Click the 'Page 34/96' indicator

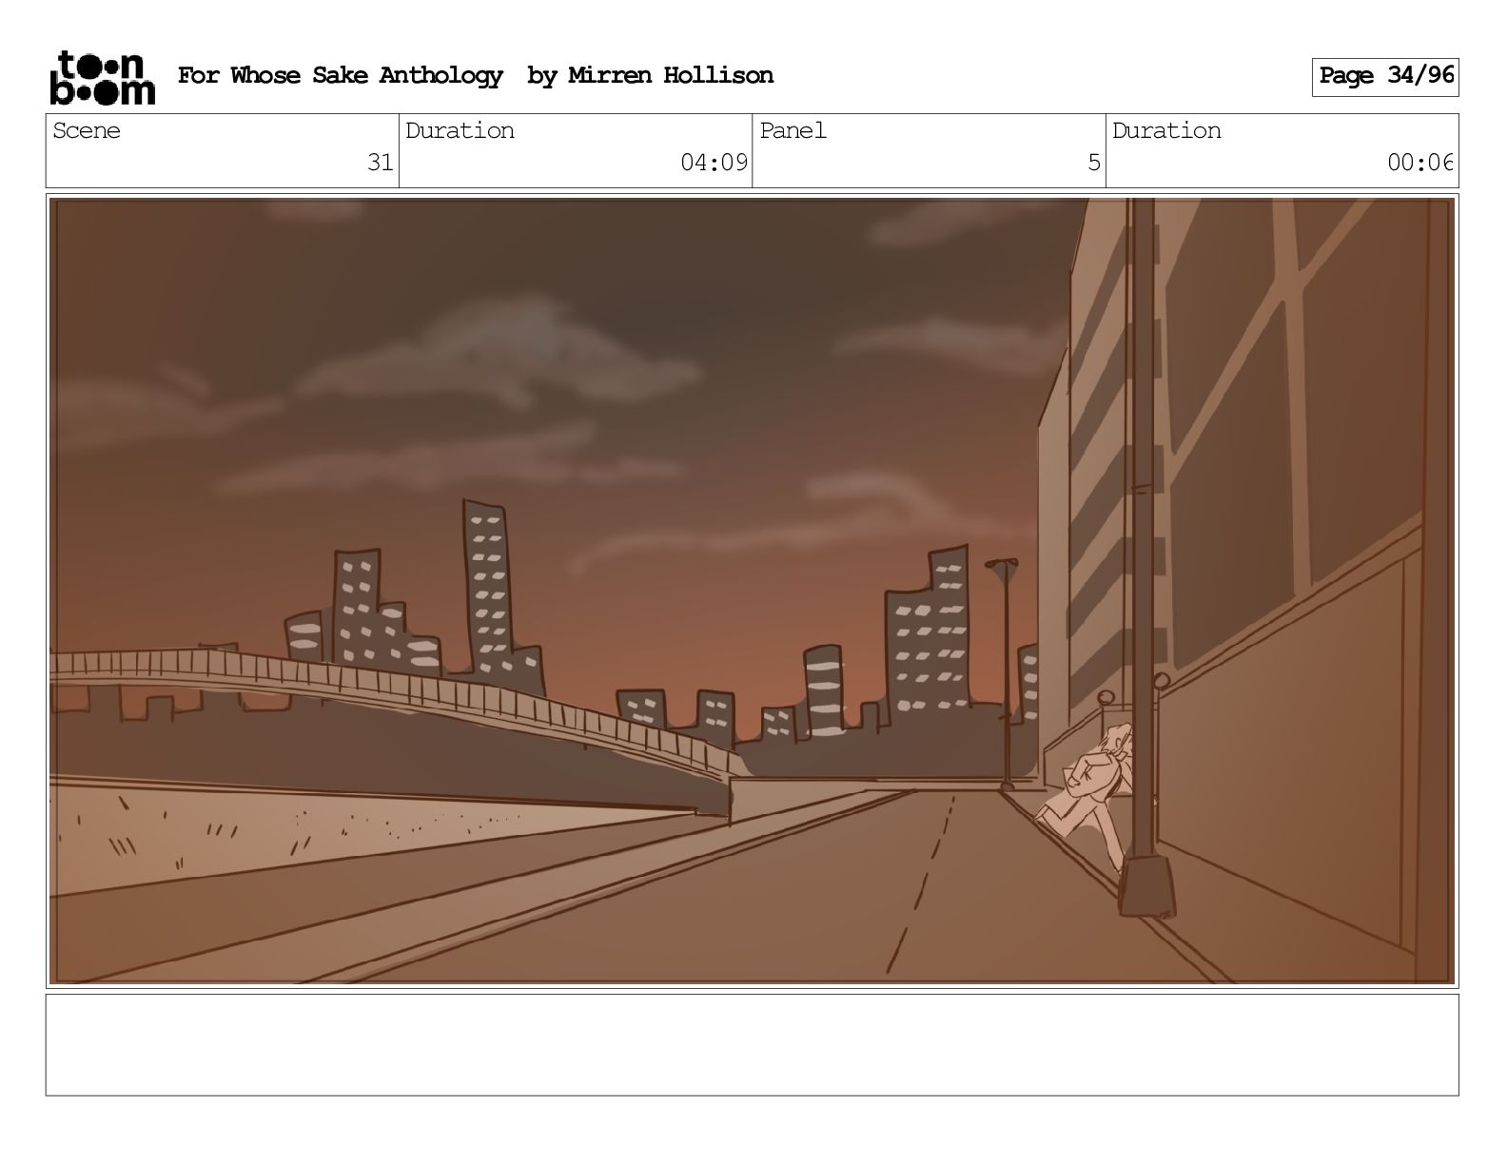[x=1385, y=76]
